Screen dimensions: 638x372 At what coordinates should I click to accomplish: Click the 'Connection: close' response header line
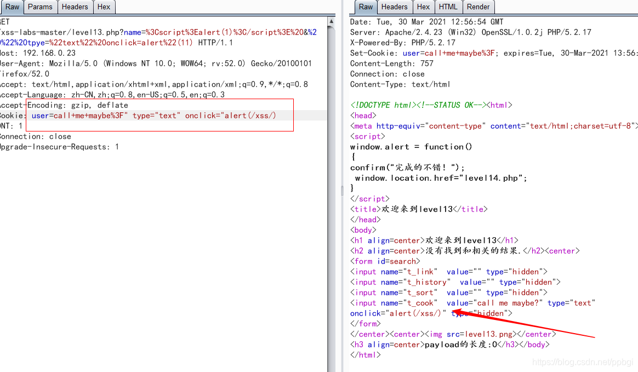pos(387,74)
